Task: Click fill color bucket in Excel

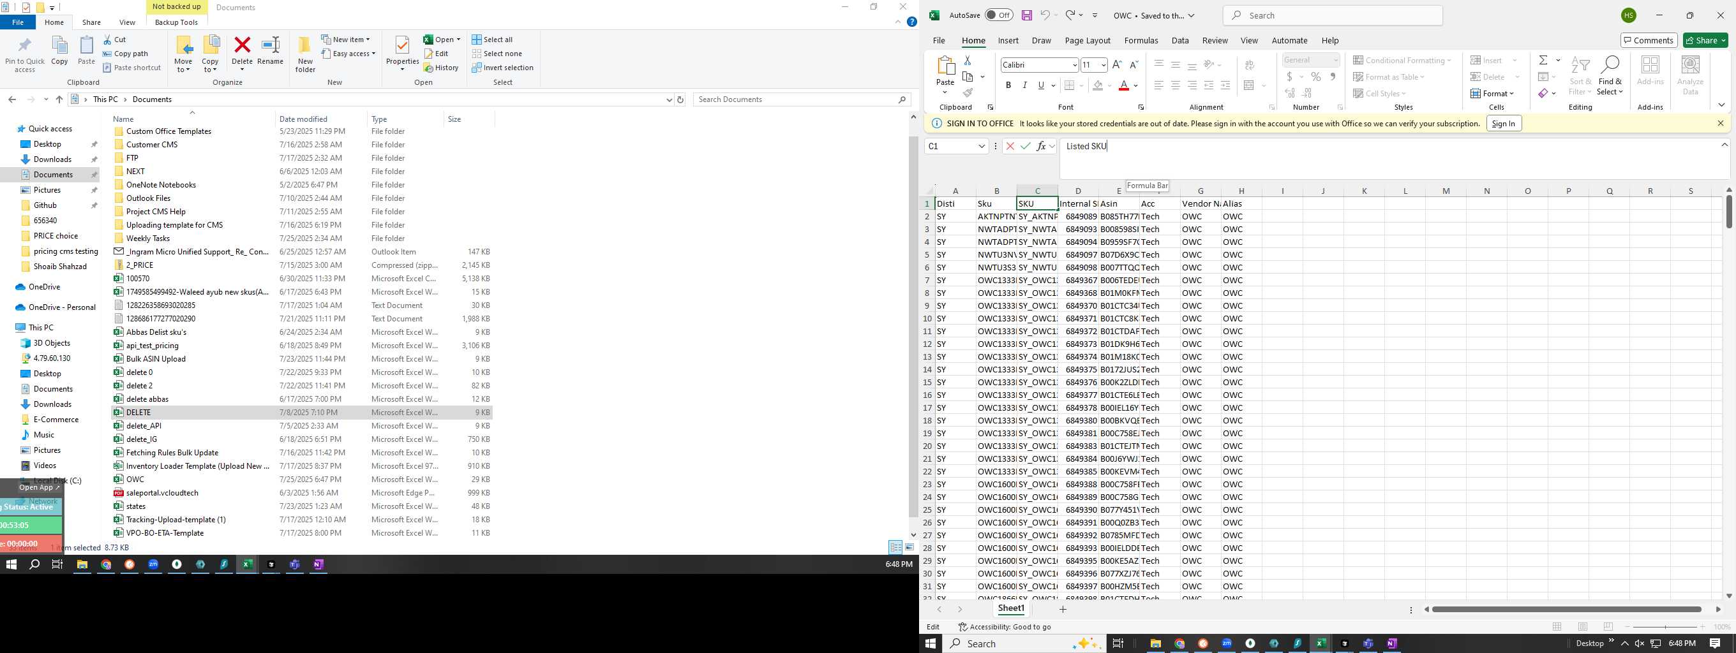Action: click(1098, 85)
